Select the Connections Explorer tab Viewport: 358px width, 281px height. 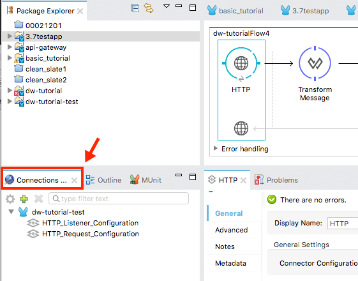(x=42, y=180)
